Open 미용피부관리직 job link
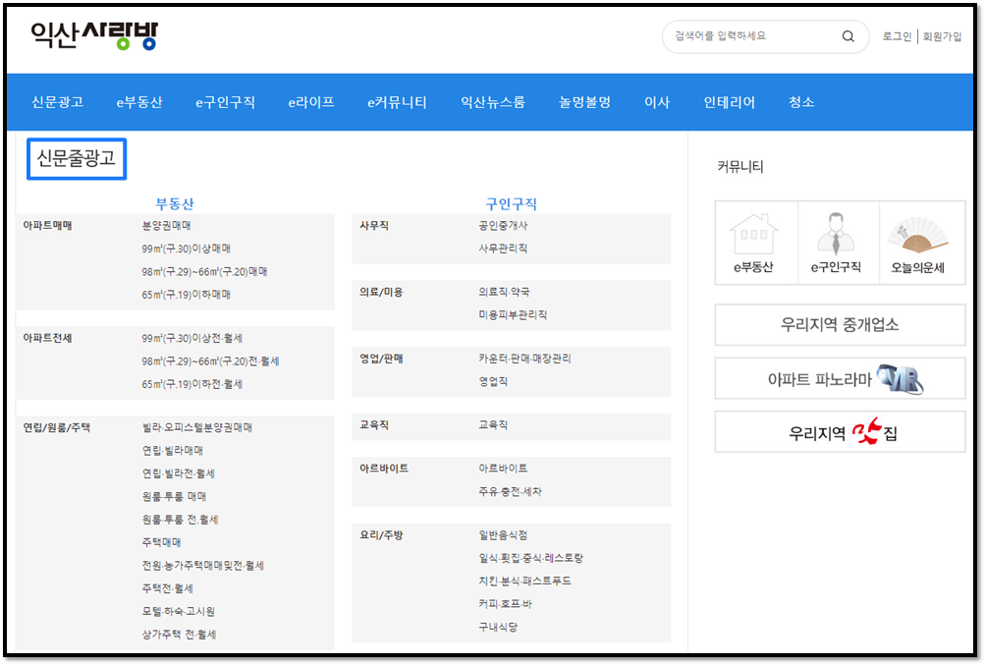This screenshot has height=665, width=985. 513,315
